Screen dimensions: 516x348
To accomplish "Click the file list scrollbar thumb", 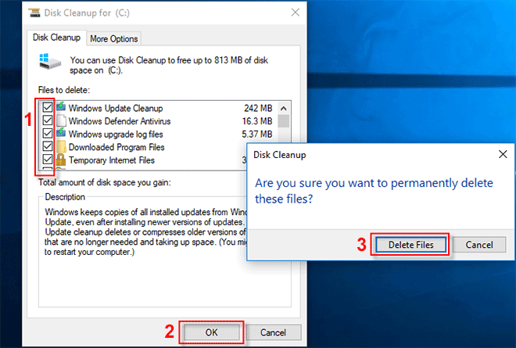I will [x=283, y=121].
